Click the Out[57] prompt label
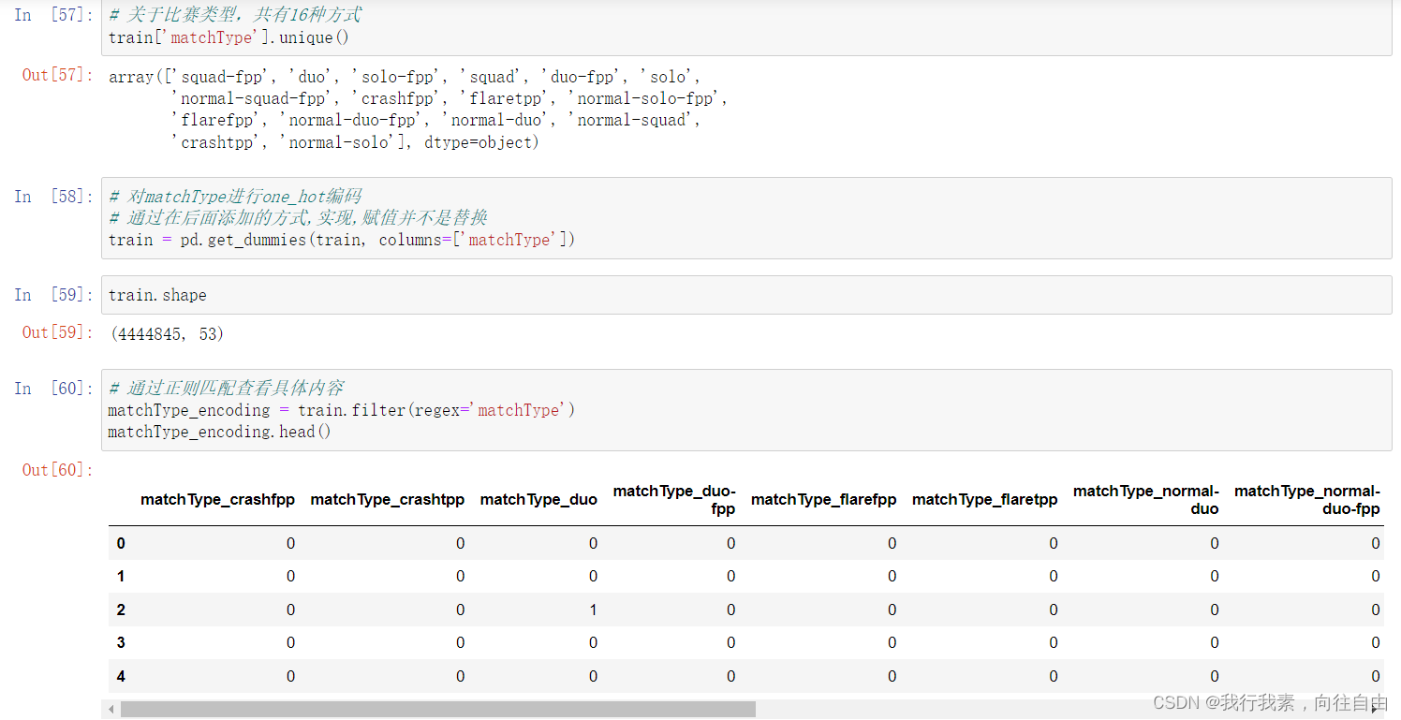 pos(58,75)
